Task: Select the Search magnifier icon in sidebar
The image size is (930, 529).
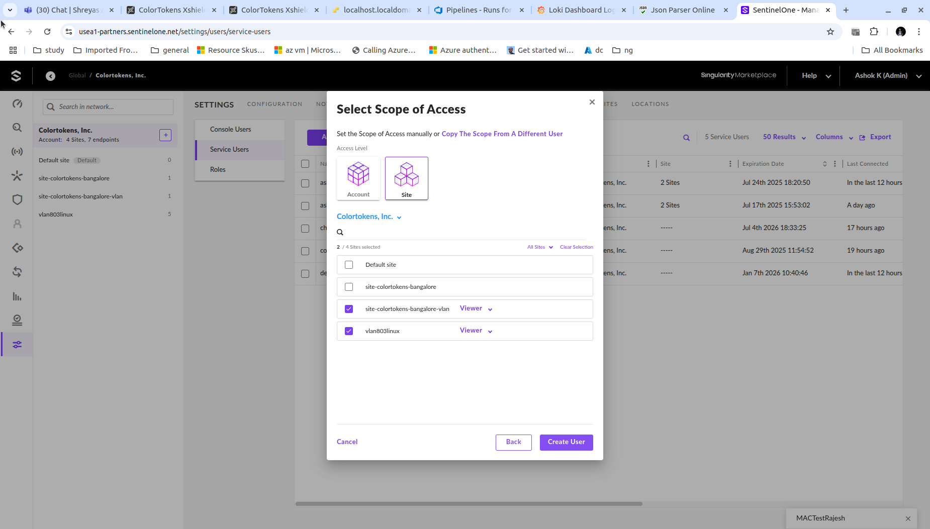Action: 17,128
